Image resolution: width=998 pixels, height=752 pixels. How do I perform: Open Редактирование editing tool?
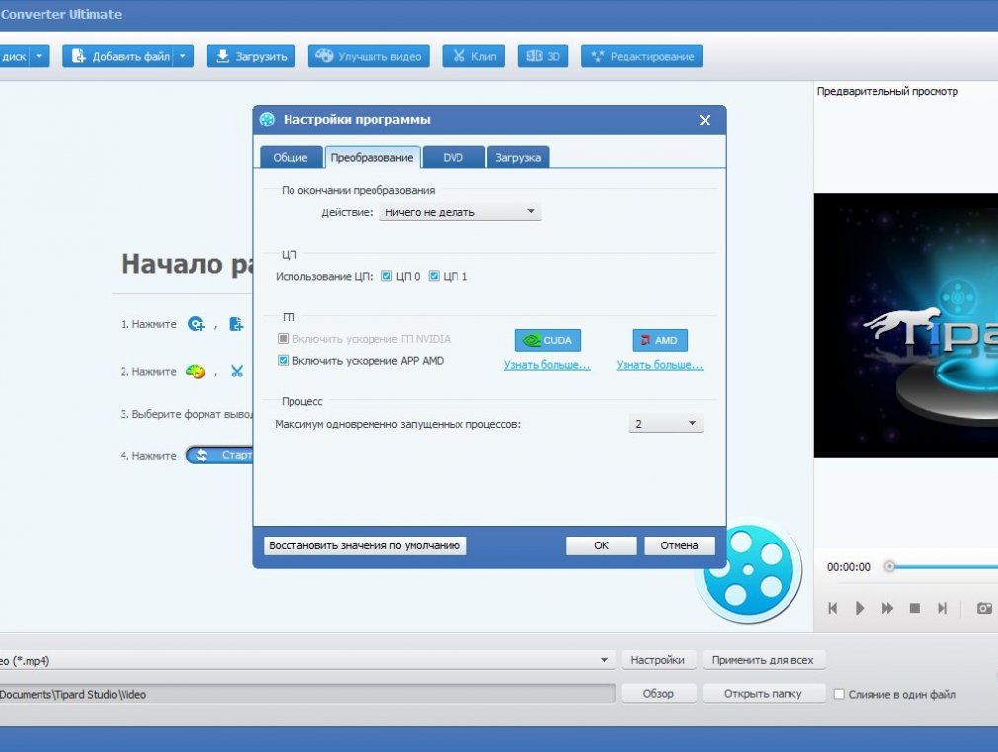tap(641, 56)
